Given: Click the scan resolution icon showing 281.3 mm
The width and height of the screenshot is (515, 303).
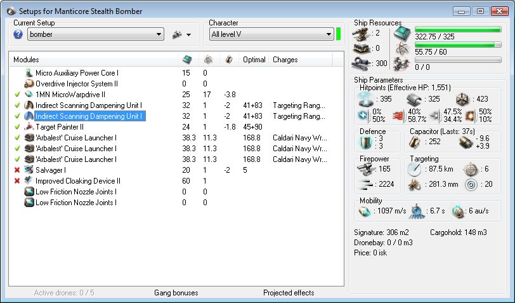Looking at the screenshot, I should (414, 185).
